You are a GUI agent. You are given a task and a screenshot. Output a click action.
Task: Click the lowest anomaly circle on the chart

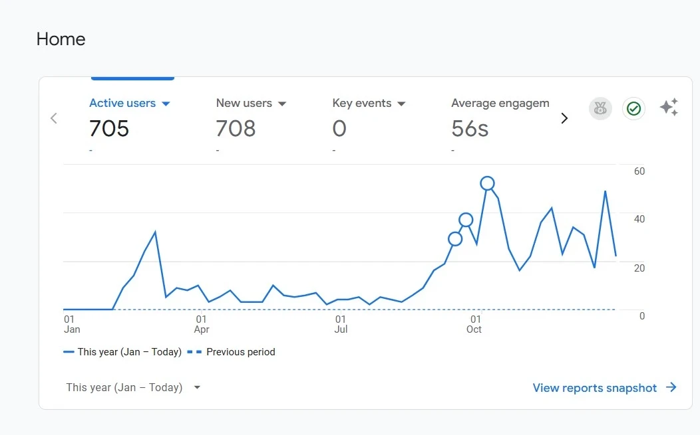pyautogui.click(x=455, y=239)
